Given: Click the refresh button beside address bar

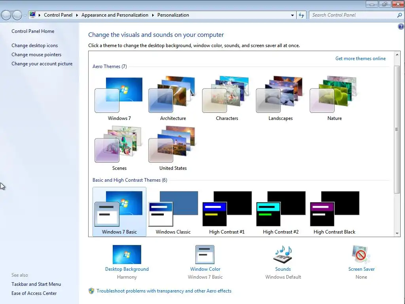Looking at the screenshot, I should pyautogui.click(x=301, y=15).
